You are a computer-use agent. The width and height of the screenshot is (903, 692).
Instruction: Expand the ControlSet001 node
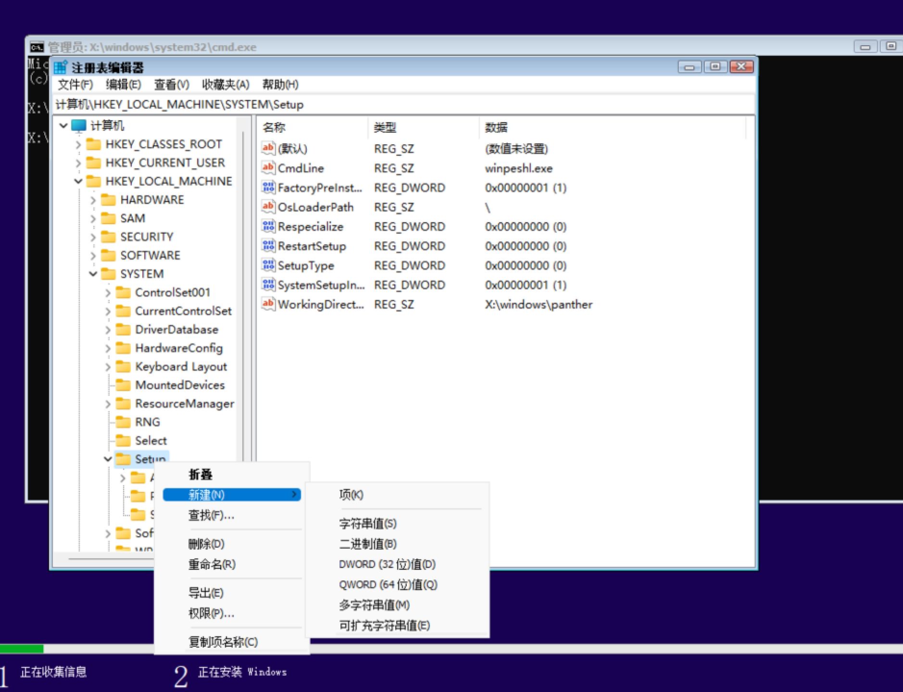[x=108, y=292]
